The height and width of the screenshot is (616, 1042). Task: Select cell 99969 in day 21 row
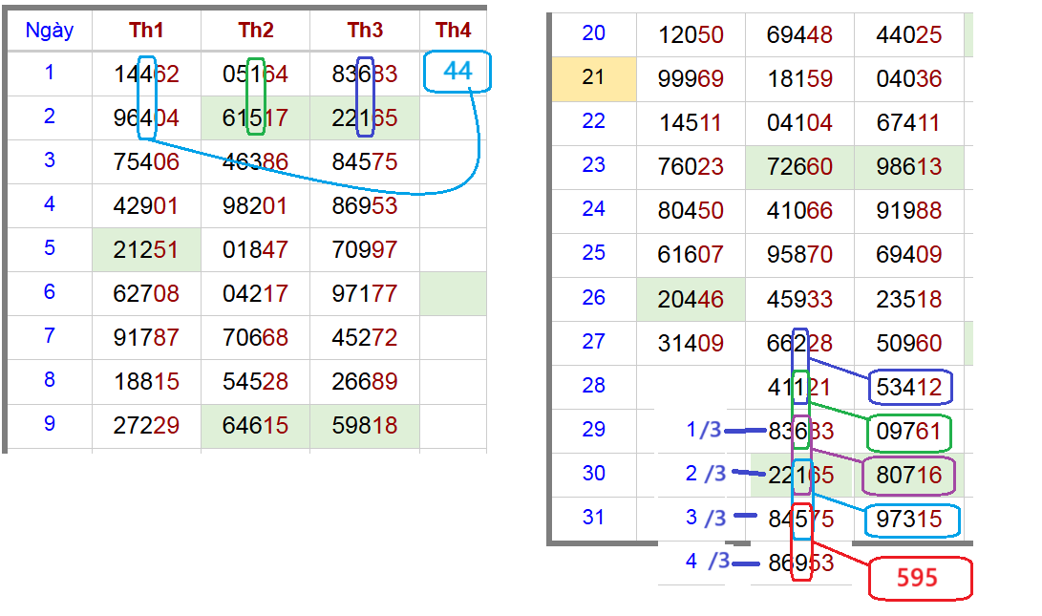click(x=691, y=79)
